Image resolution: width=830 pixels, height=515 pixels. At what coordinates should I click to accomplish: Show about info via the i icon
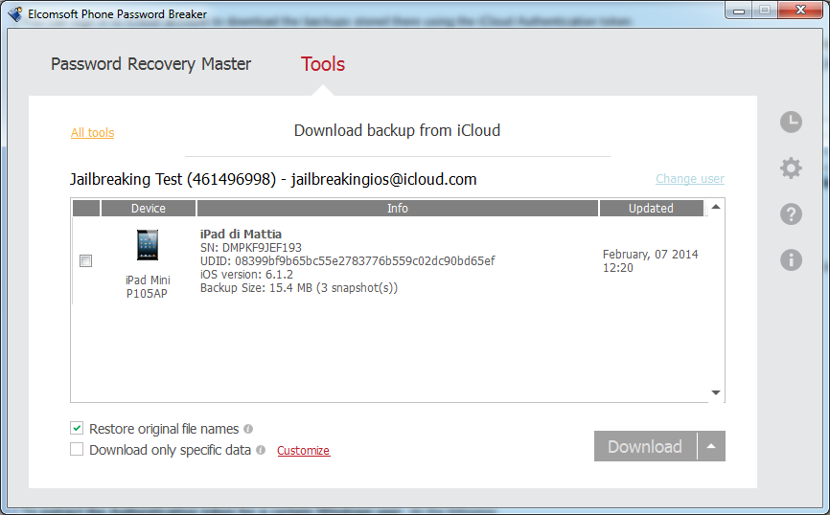click(x=791, y=260)
